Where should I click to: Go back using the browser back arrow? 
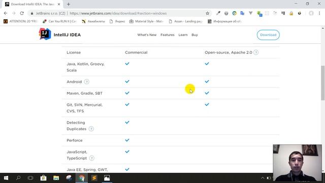click(x=6, y=13)
